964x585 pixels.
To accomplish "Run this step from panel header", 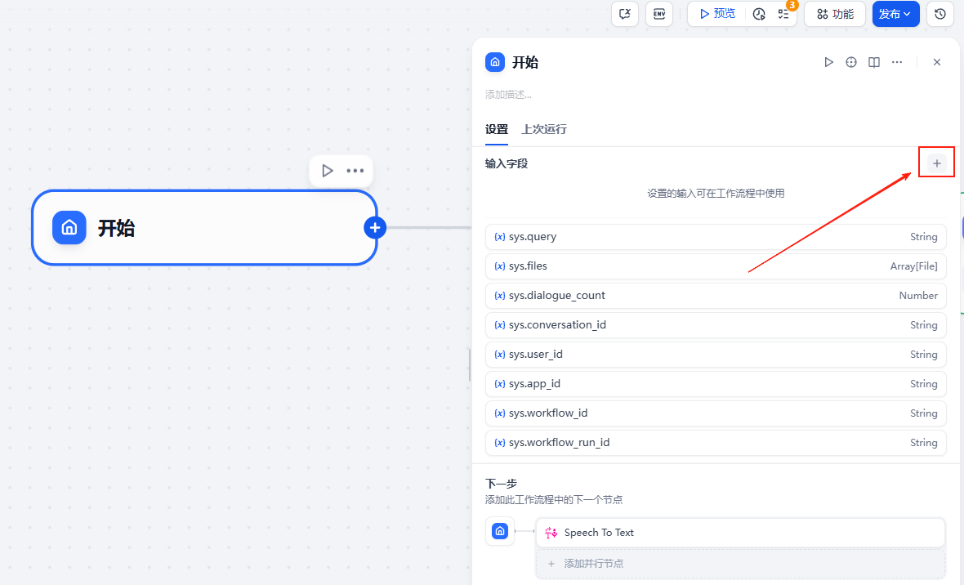I will pos(828,62).
